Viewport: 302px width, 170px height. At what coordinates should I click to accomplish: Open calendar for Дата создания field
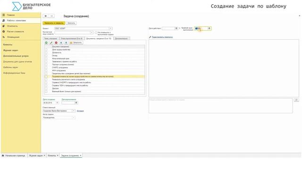click(x=57, y=103)
